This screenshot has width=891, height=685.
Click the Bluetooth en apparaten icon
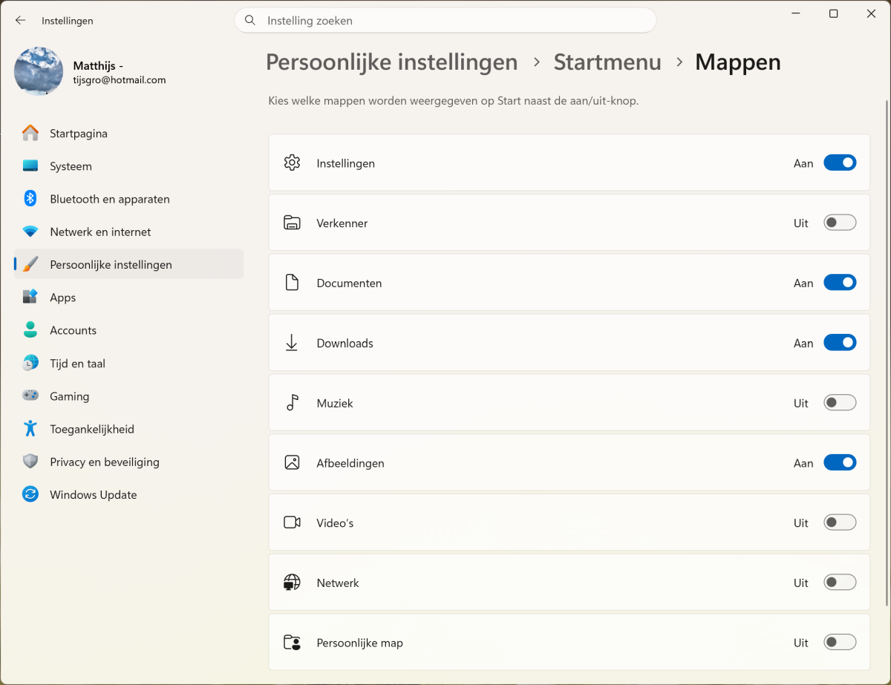click(30, 199)
